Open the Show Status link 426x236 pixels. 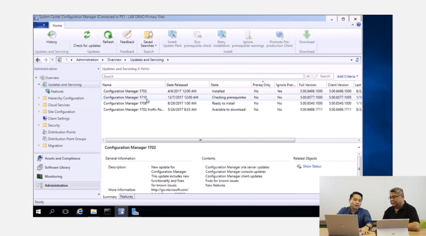coord(312,166)
